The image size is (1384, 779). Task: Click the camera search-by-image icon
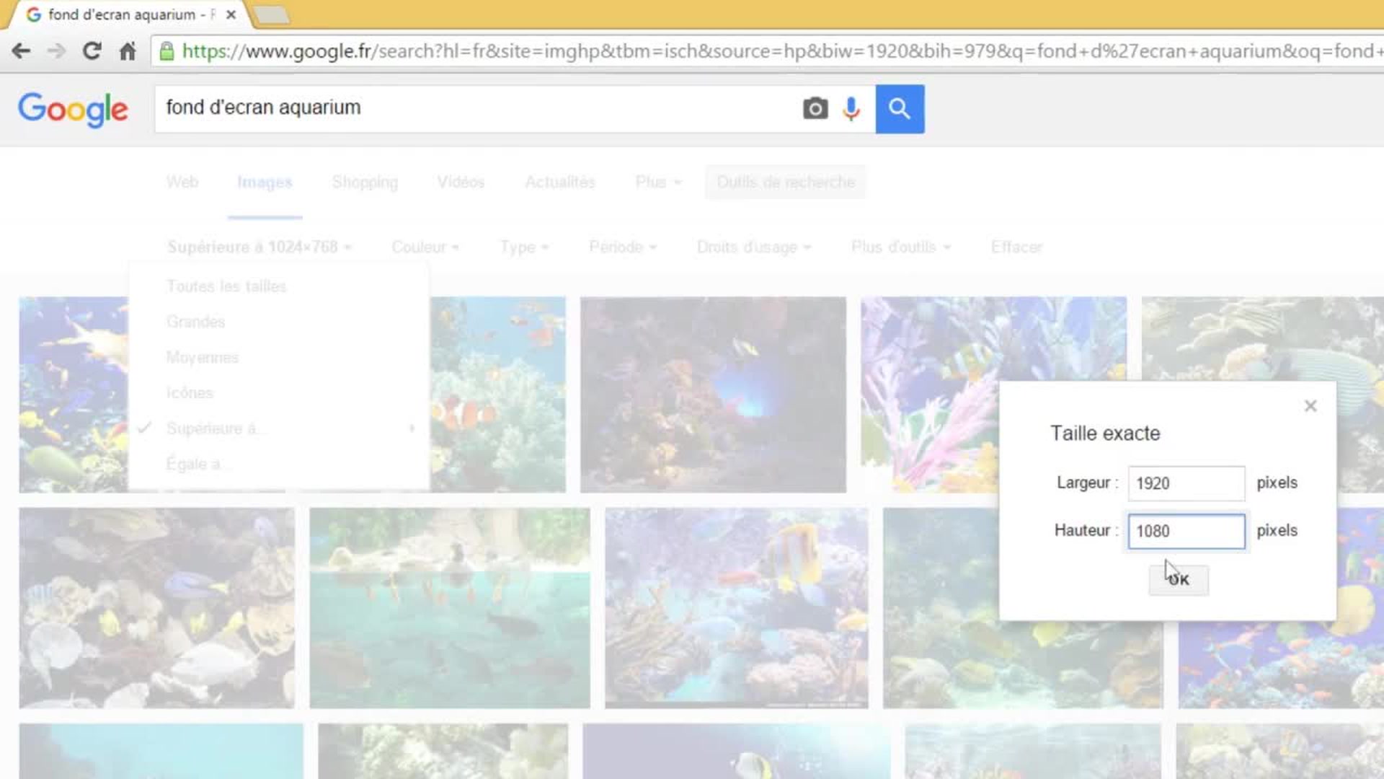pos(815,108)
